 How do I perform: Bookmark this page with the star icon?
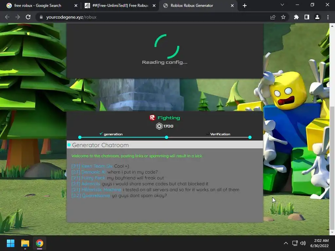[283, 17]
